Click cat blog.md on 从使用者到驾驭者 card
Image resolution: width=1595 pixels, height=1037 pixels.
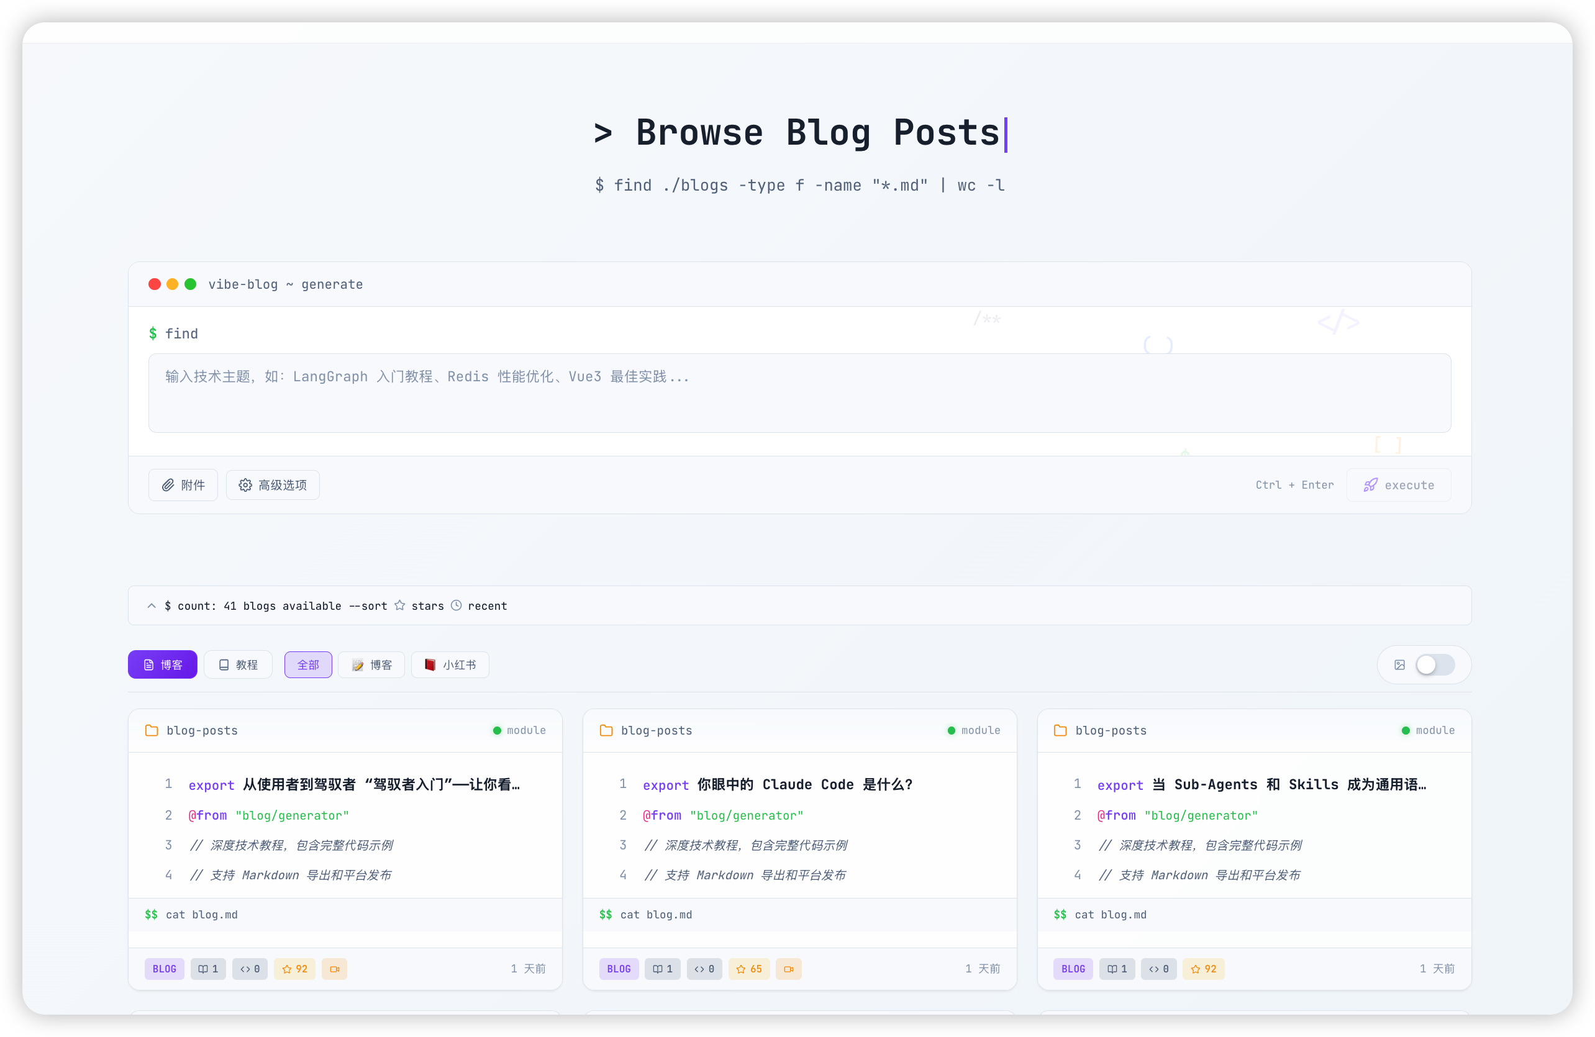click(x=202, y=915)
